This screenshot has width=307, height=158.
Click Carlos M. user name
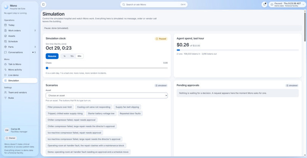(16, 129)
